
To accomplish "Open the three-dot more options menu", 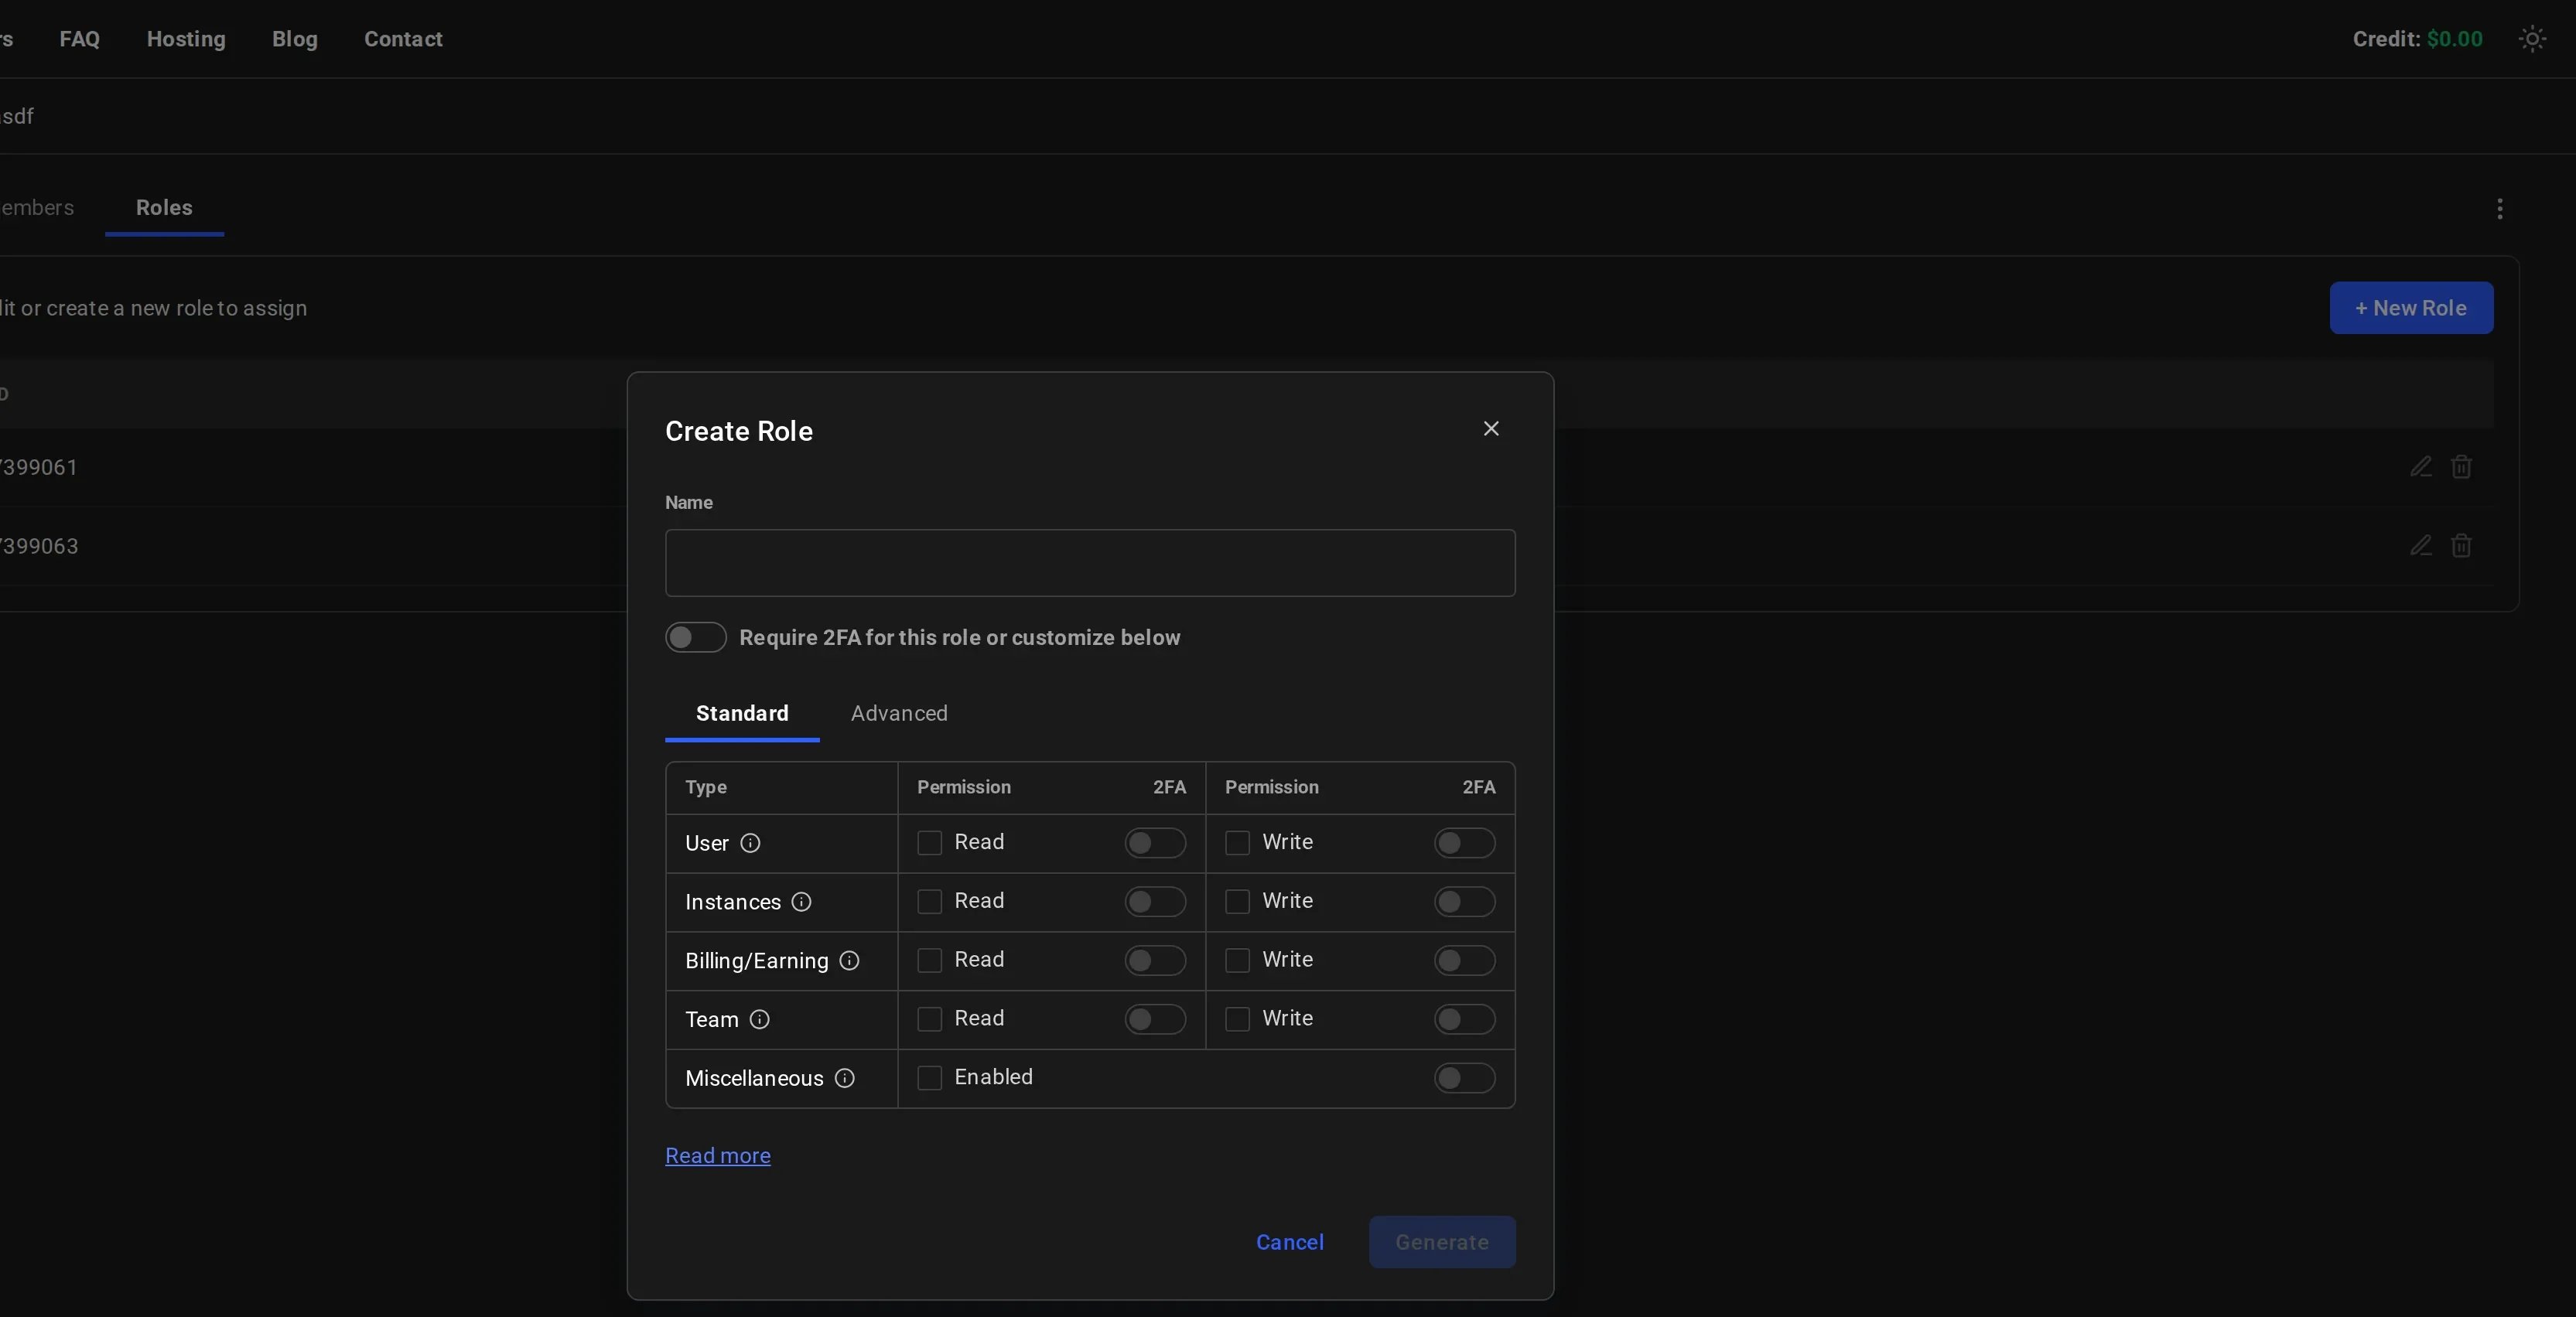I will pyautogui.click(x=2499, y=208).
